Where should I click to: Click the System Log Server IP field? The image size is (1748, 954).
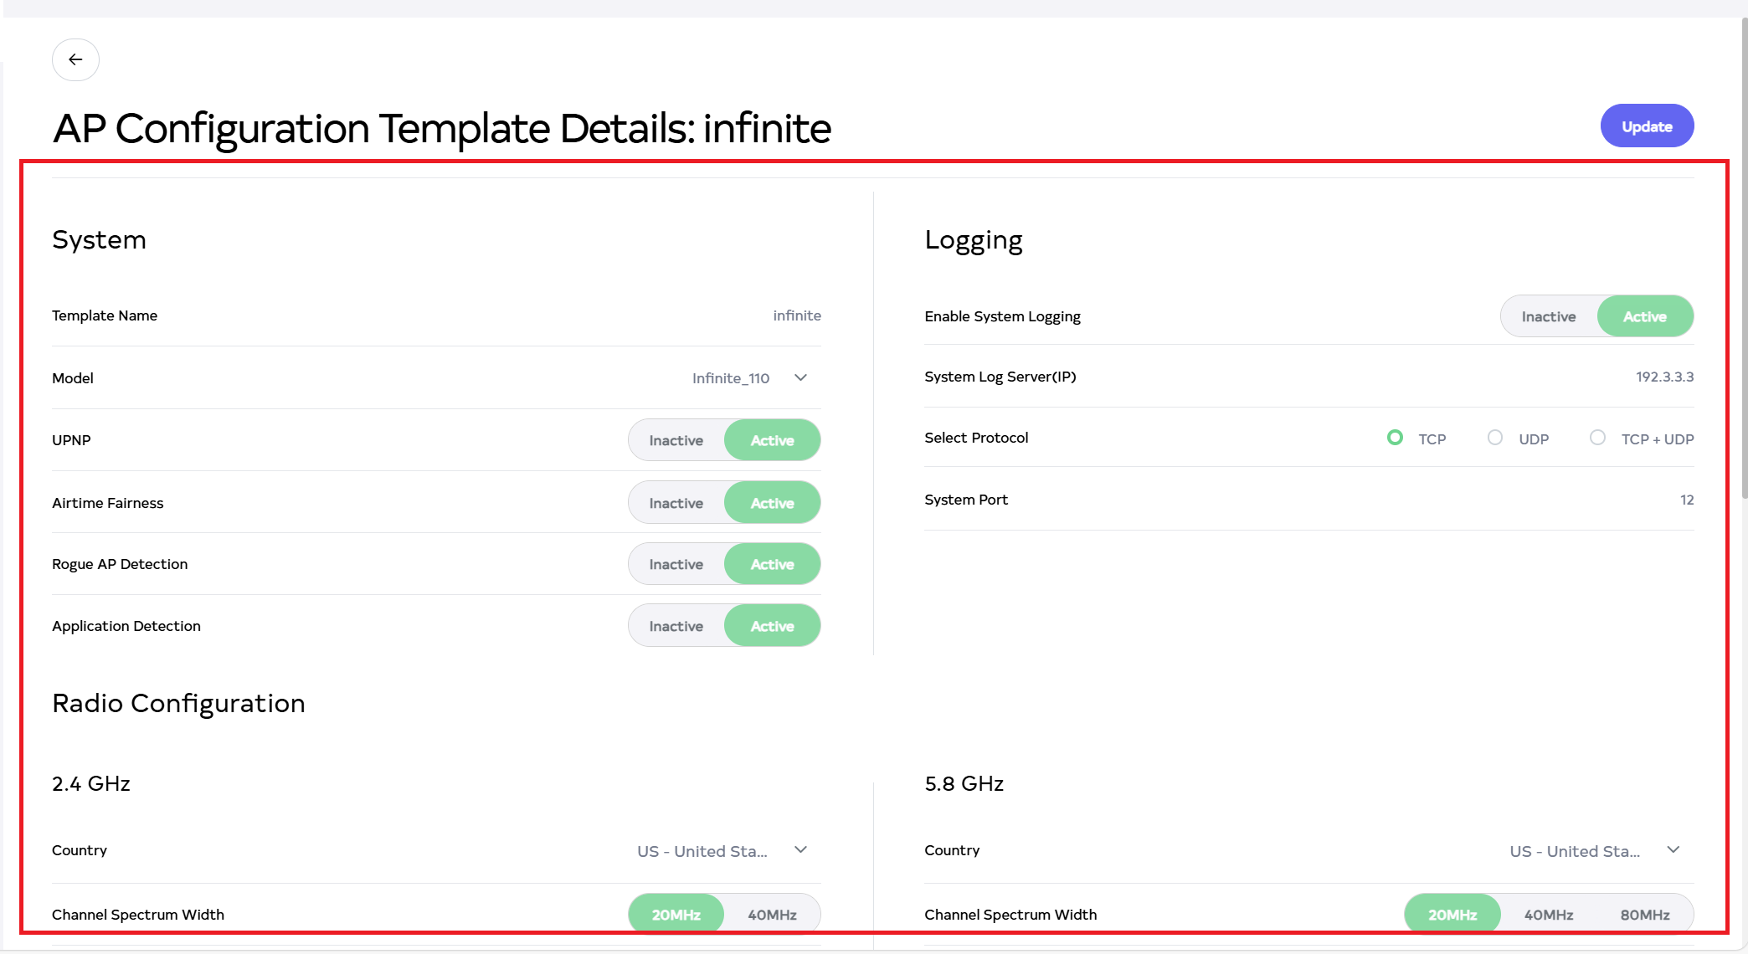point(1663,377)
